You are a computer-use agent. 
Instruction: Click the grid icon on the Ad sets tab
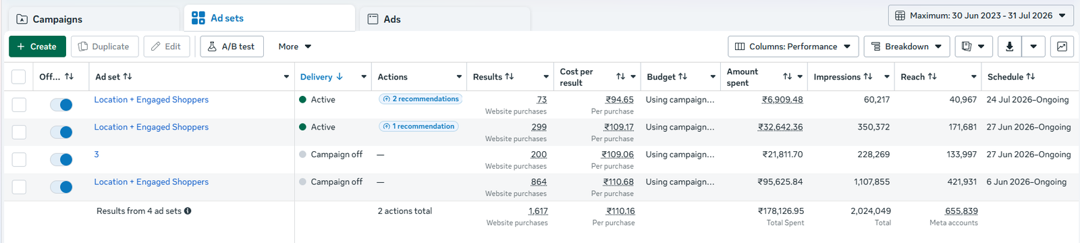pyautogui.click(x=198, y=18)
